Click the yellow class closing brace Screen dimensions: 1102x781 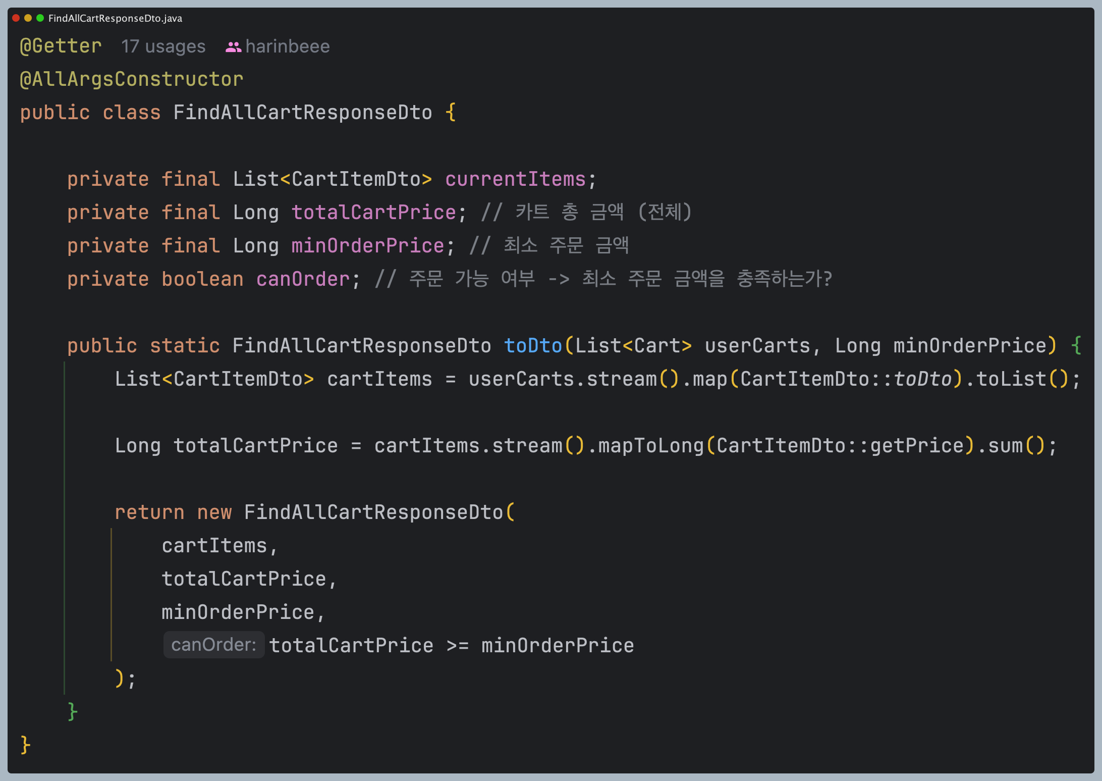click(x=25, y=745)
